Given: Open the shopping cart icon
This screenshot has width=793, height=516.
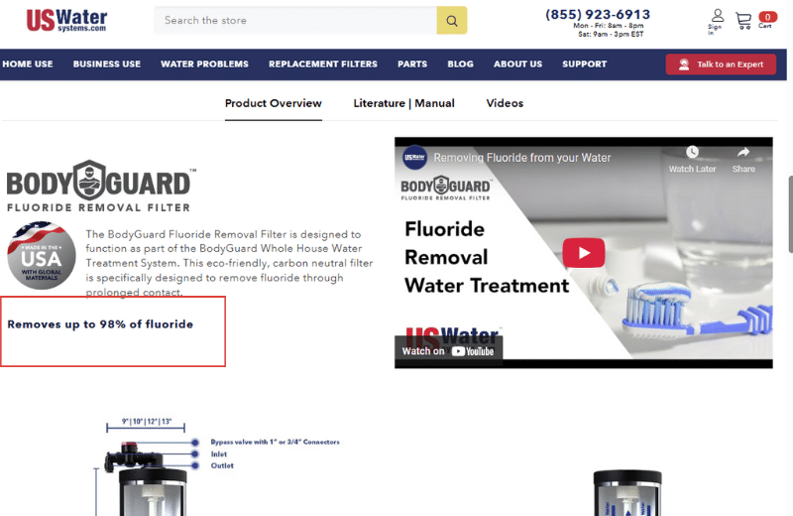Looking at the screenshot, I should (x=742, y=21).
